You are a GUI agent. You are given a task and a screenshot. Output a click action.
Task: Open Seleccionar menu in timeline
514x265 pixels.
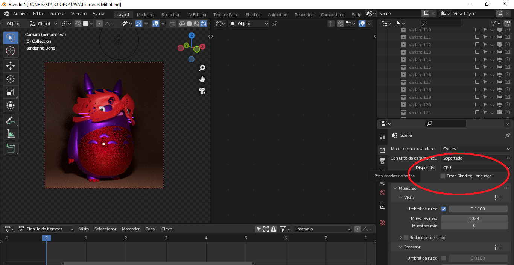(x=105, y=229)
